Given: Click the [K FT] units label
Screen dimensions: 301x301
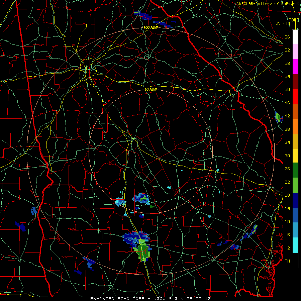Looking at the screenshot, I should point(283,23).
